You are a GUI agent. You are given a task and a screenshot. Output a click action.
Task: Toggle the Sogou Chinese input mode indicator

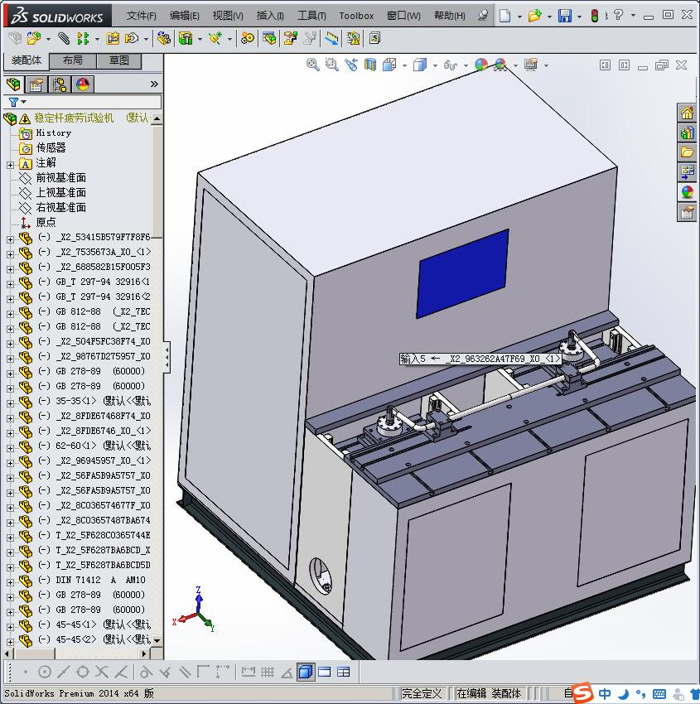point(605,694)
